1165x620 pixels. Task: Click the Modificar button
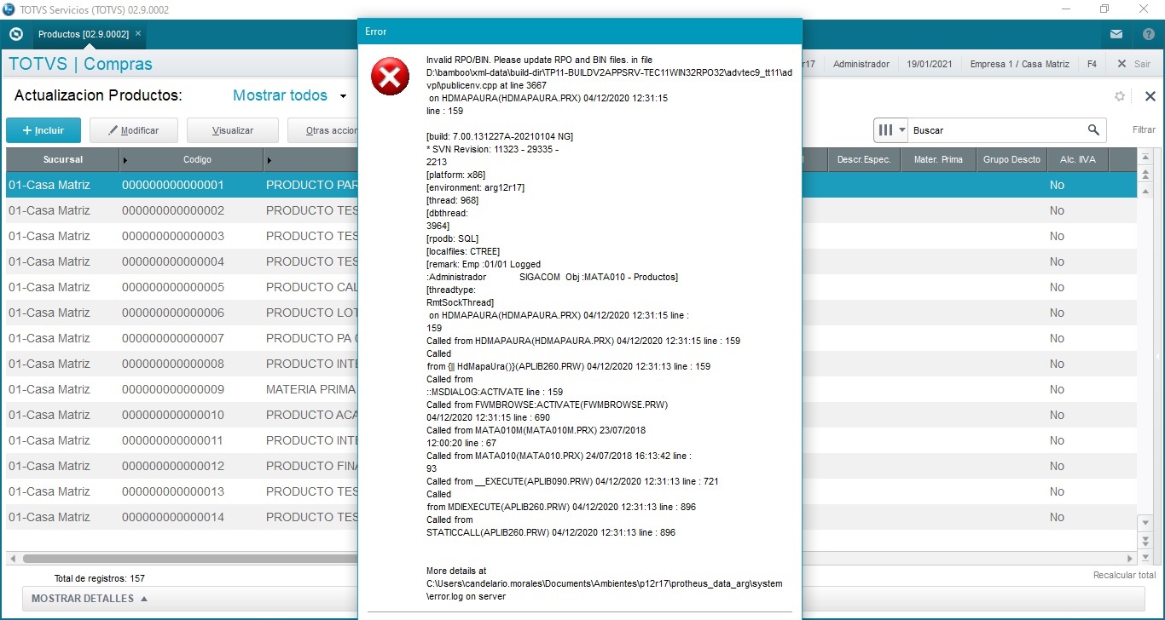coord(136,130)
